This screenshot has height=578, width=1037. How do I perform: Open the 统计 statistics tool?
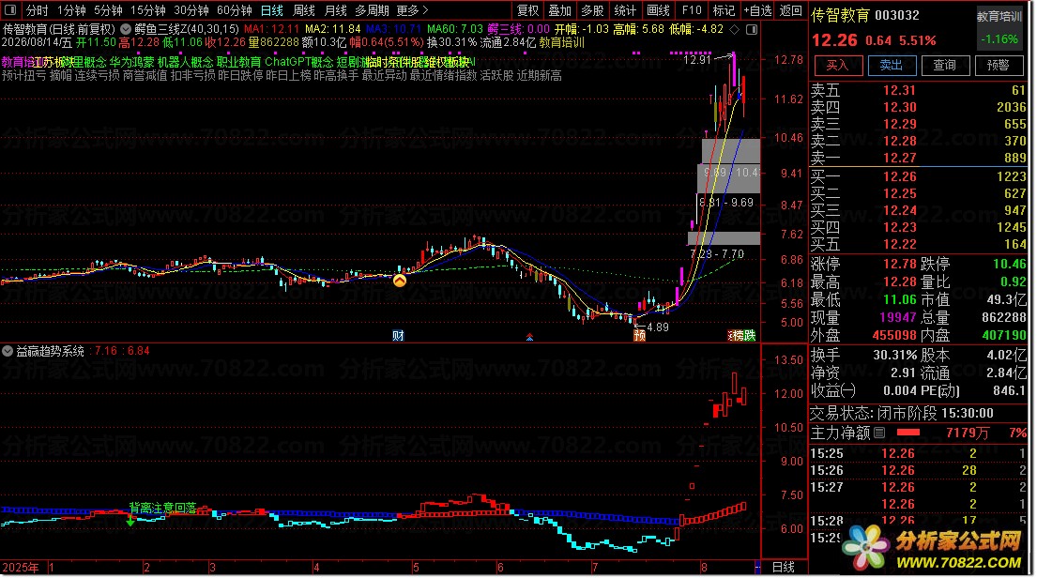pos(625,10)
